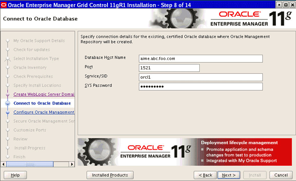Click the Service/SID label

(96, 76)
